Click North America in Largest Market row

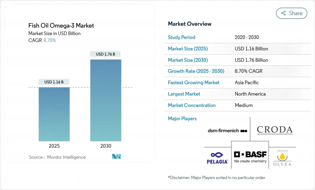tap(250, 94)
